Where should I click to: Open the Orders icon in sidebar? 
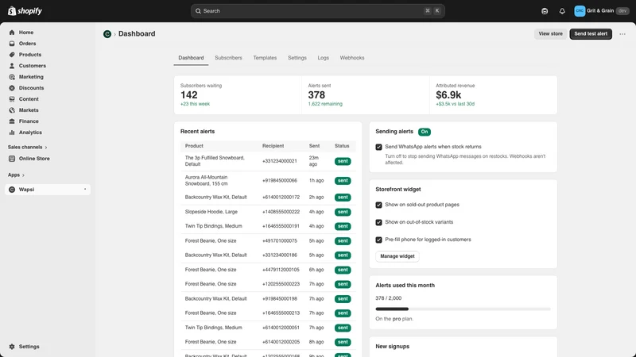(12, 44)
